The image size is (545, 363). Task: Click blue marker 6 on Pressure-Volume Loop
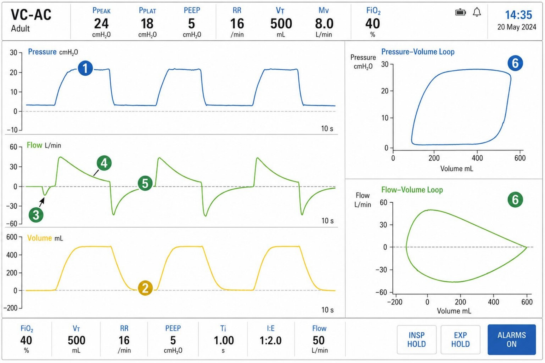515,63
